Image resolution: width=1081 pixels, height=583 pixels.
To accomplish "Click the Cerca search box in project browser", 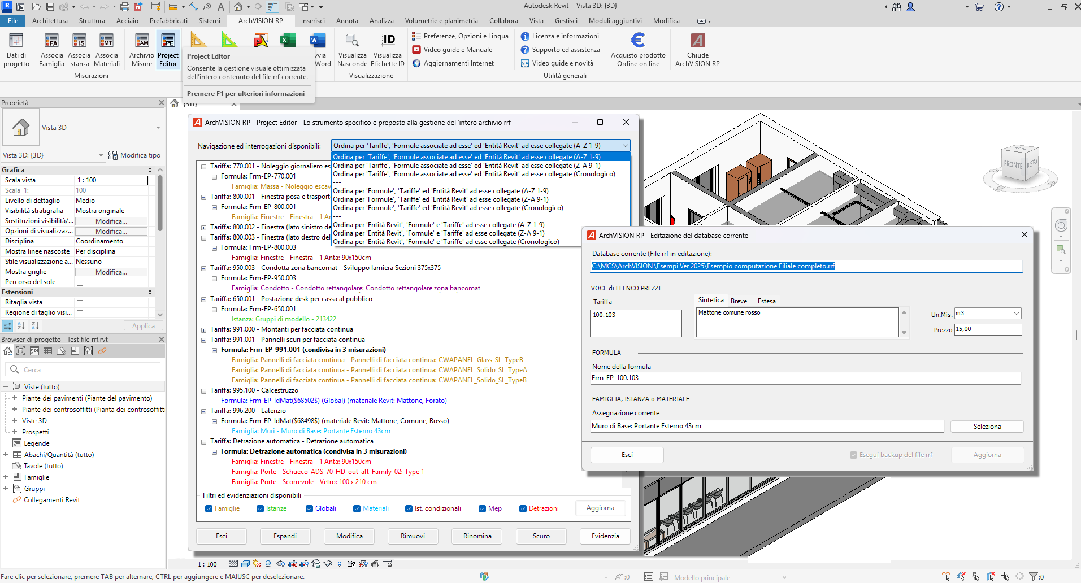I will 84,370.
